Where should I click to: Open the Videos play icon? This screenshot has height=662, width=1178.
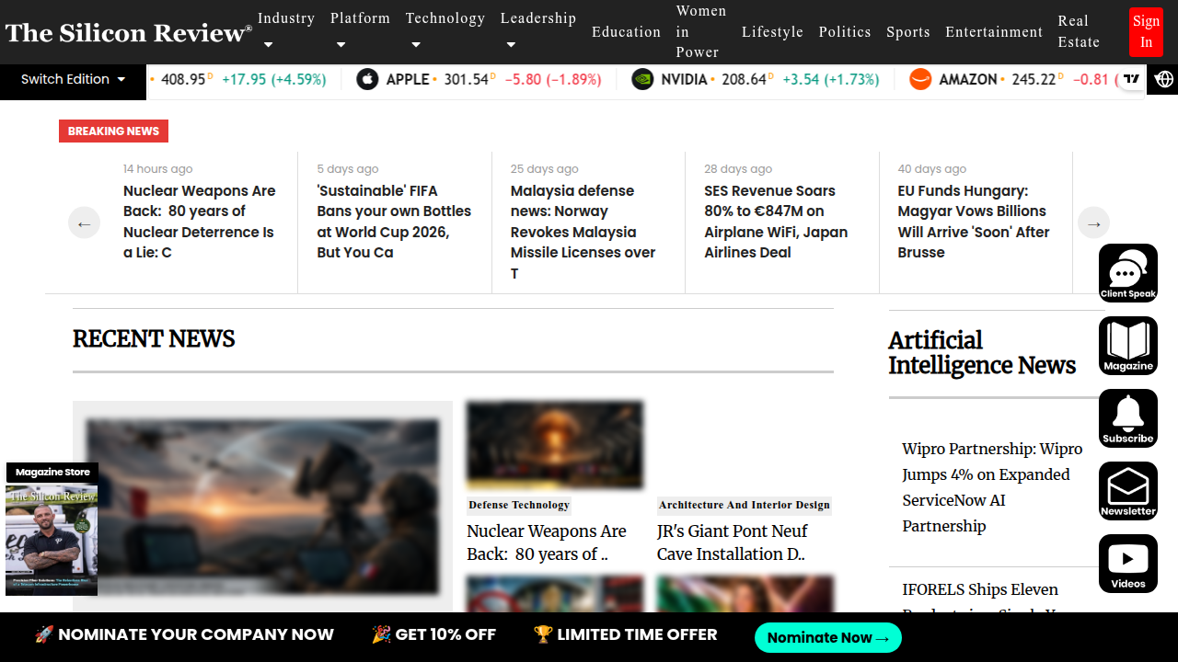click(1128, 564)
